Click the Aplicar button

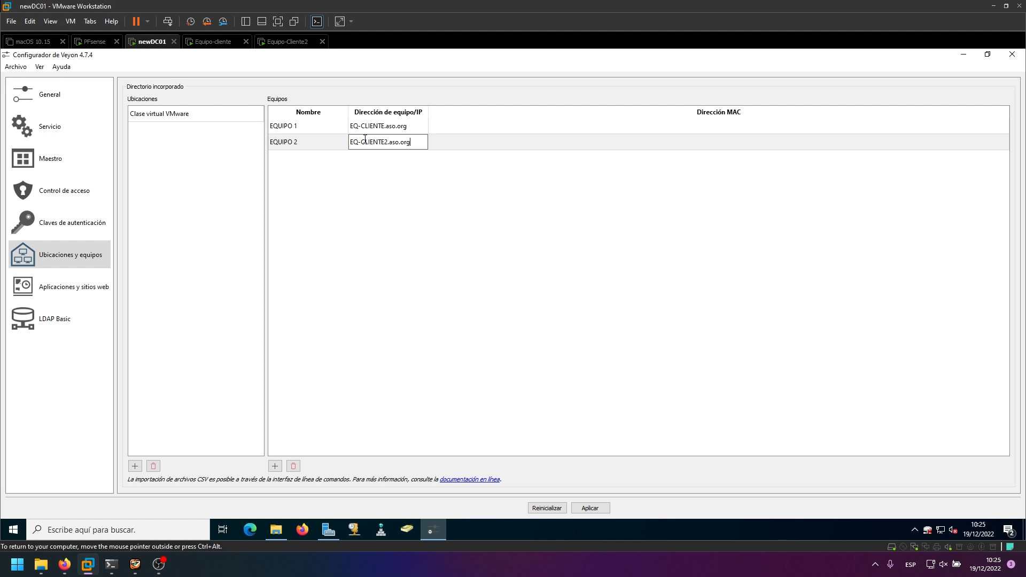590,508
